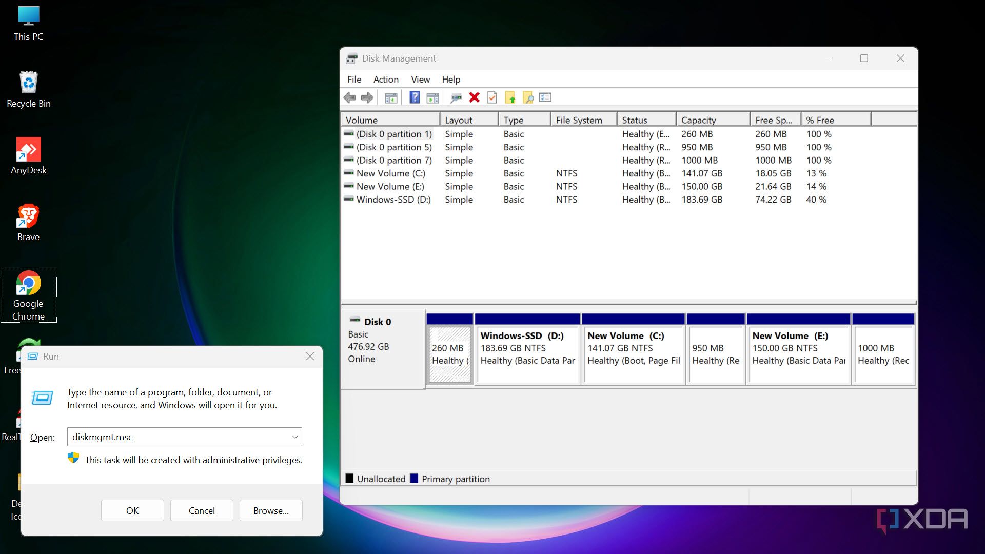Open the File menu in Disk Management
The width and height of the screenshot is (985, 554).
tap(354, 80)
